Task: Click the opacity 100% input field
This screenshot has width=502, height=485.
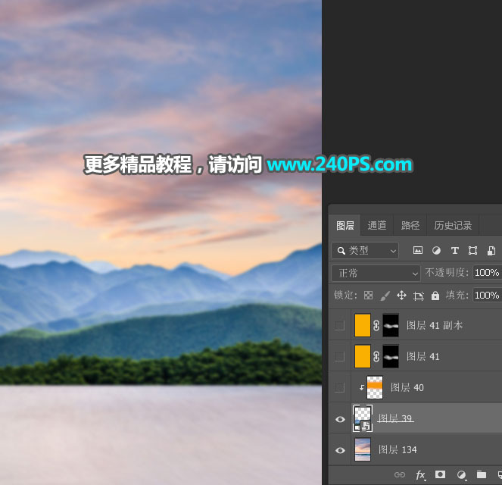Action: [x=487, y=273]
